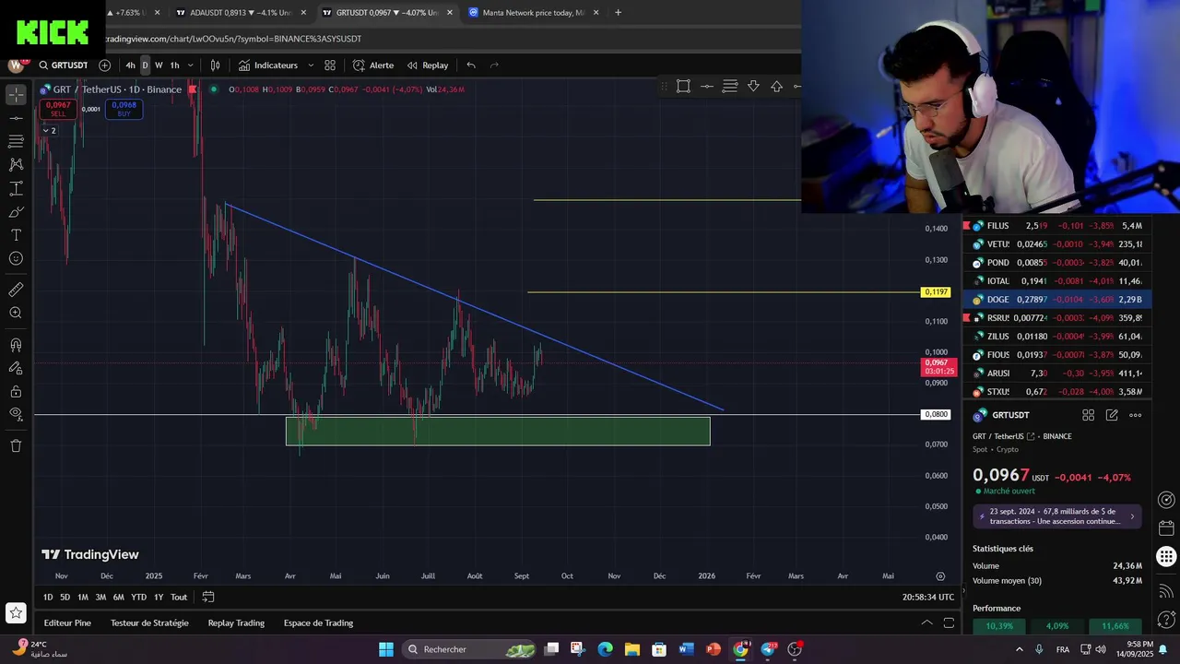Collapse the bottom panel with chevron
The image size is (1180, 664).
(x=926, y=623)
